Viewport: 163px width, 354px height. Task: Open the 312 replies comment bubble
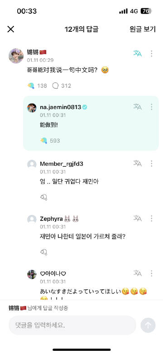55,86
